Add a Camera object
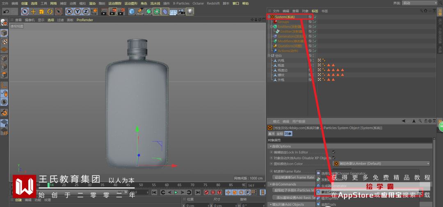Screen dimensions: 443x207 coord(182,11)
